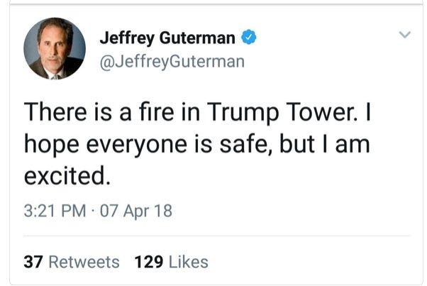Click the number 37 retweet count
This screenshot has height=286, width=427.
(x=33, y=262)
